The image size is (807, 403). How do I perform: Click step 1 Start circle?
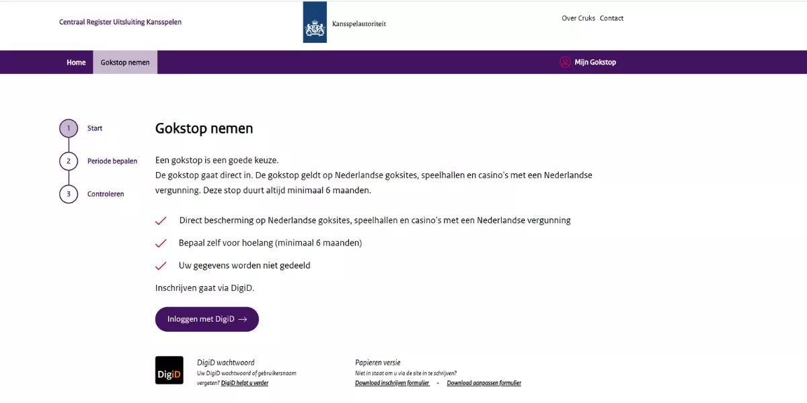coord(69,128)
